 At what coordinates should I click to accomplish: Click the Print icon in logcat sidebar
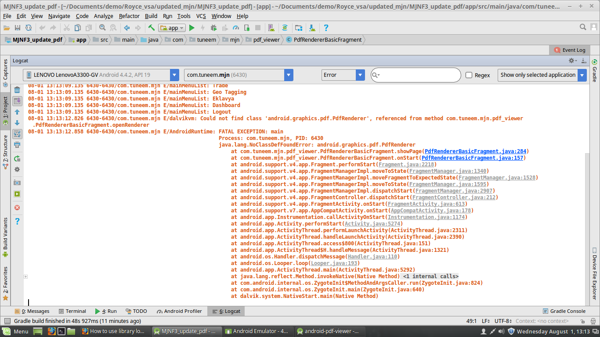click(x=17, y=145)
